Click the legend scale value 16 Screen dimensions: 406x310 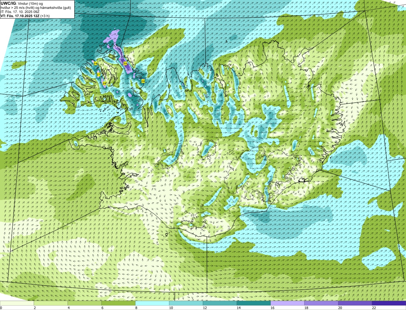(x=272, y=308)
